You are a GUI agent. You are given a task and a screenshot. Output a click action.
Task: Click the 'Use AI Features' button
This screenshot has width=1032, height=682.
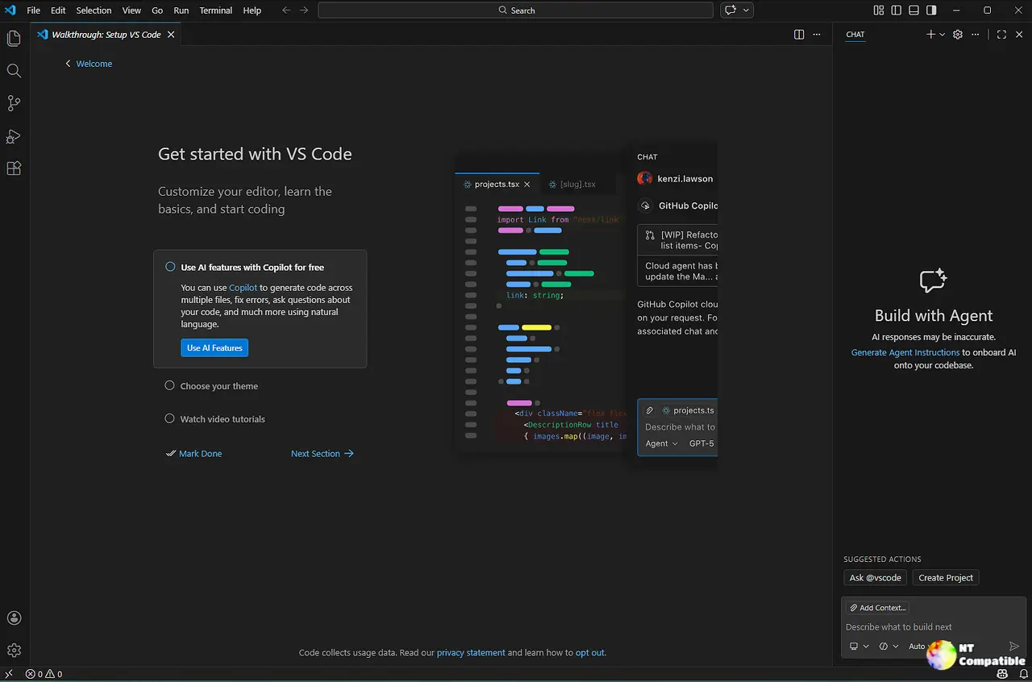point(214,348)
